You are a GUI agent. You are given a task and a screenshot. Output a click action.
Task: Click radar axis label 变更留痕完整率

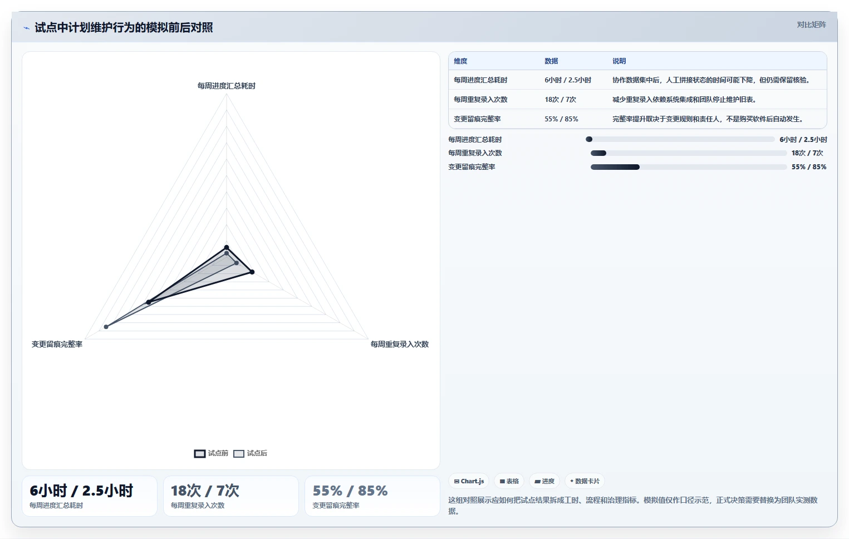coord(57,344)
